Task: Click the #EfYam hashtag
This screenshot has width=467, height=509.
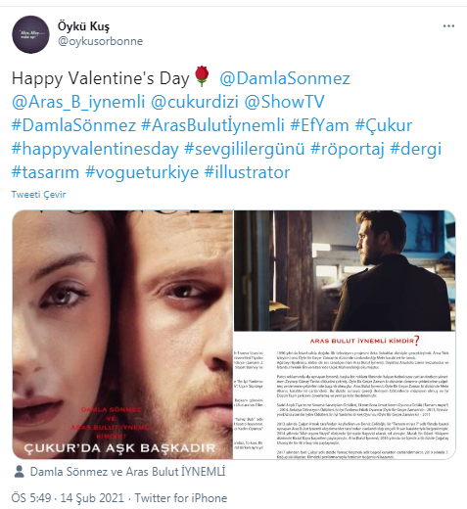Action: (319, 125)
